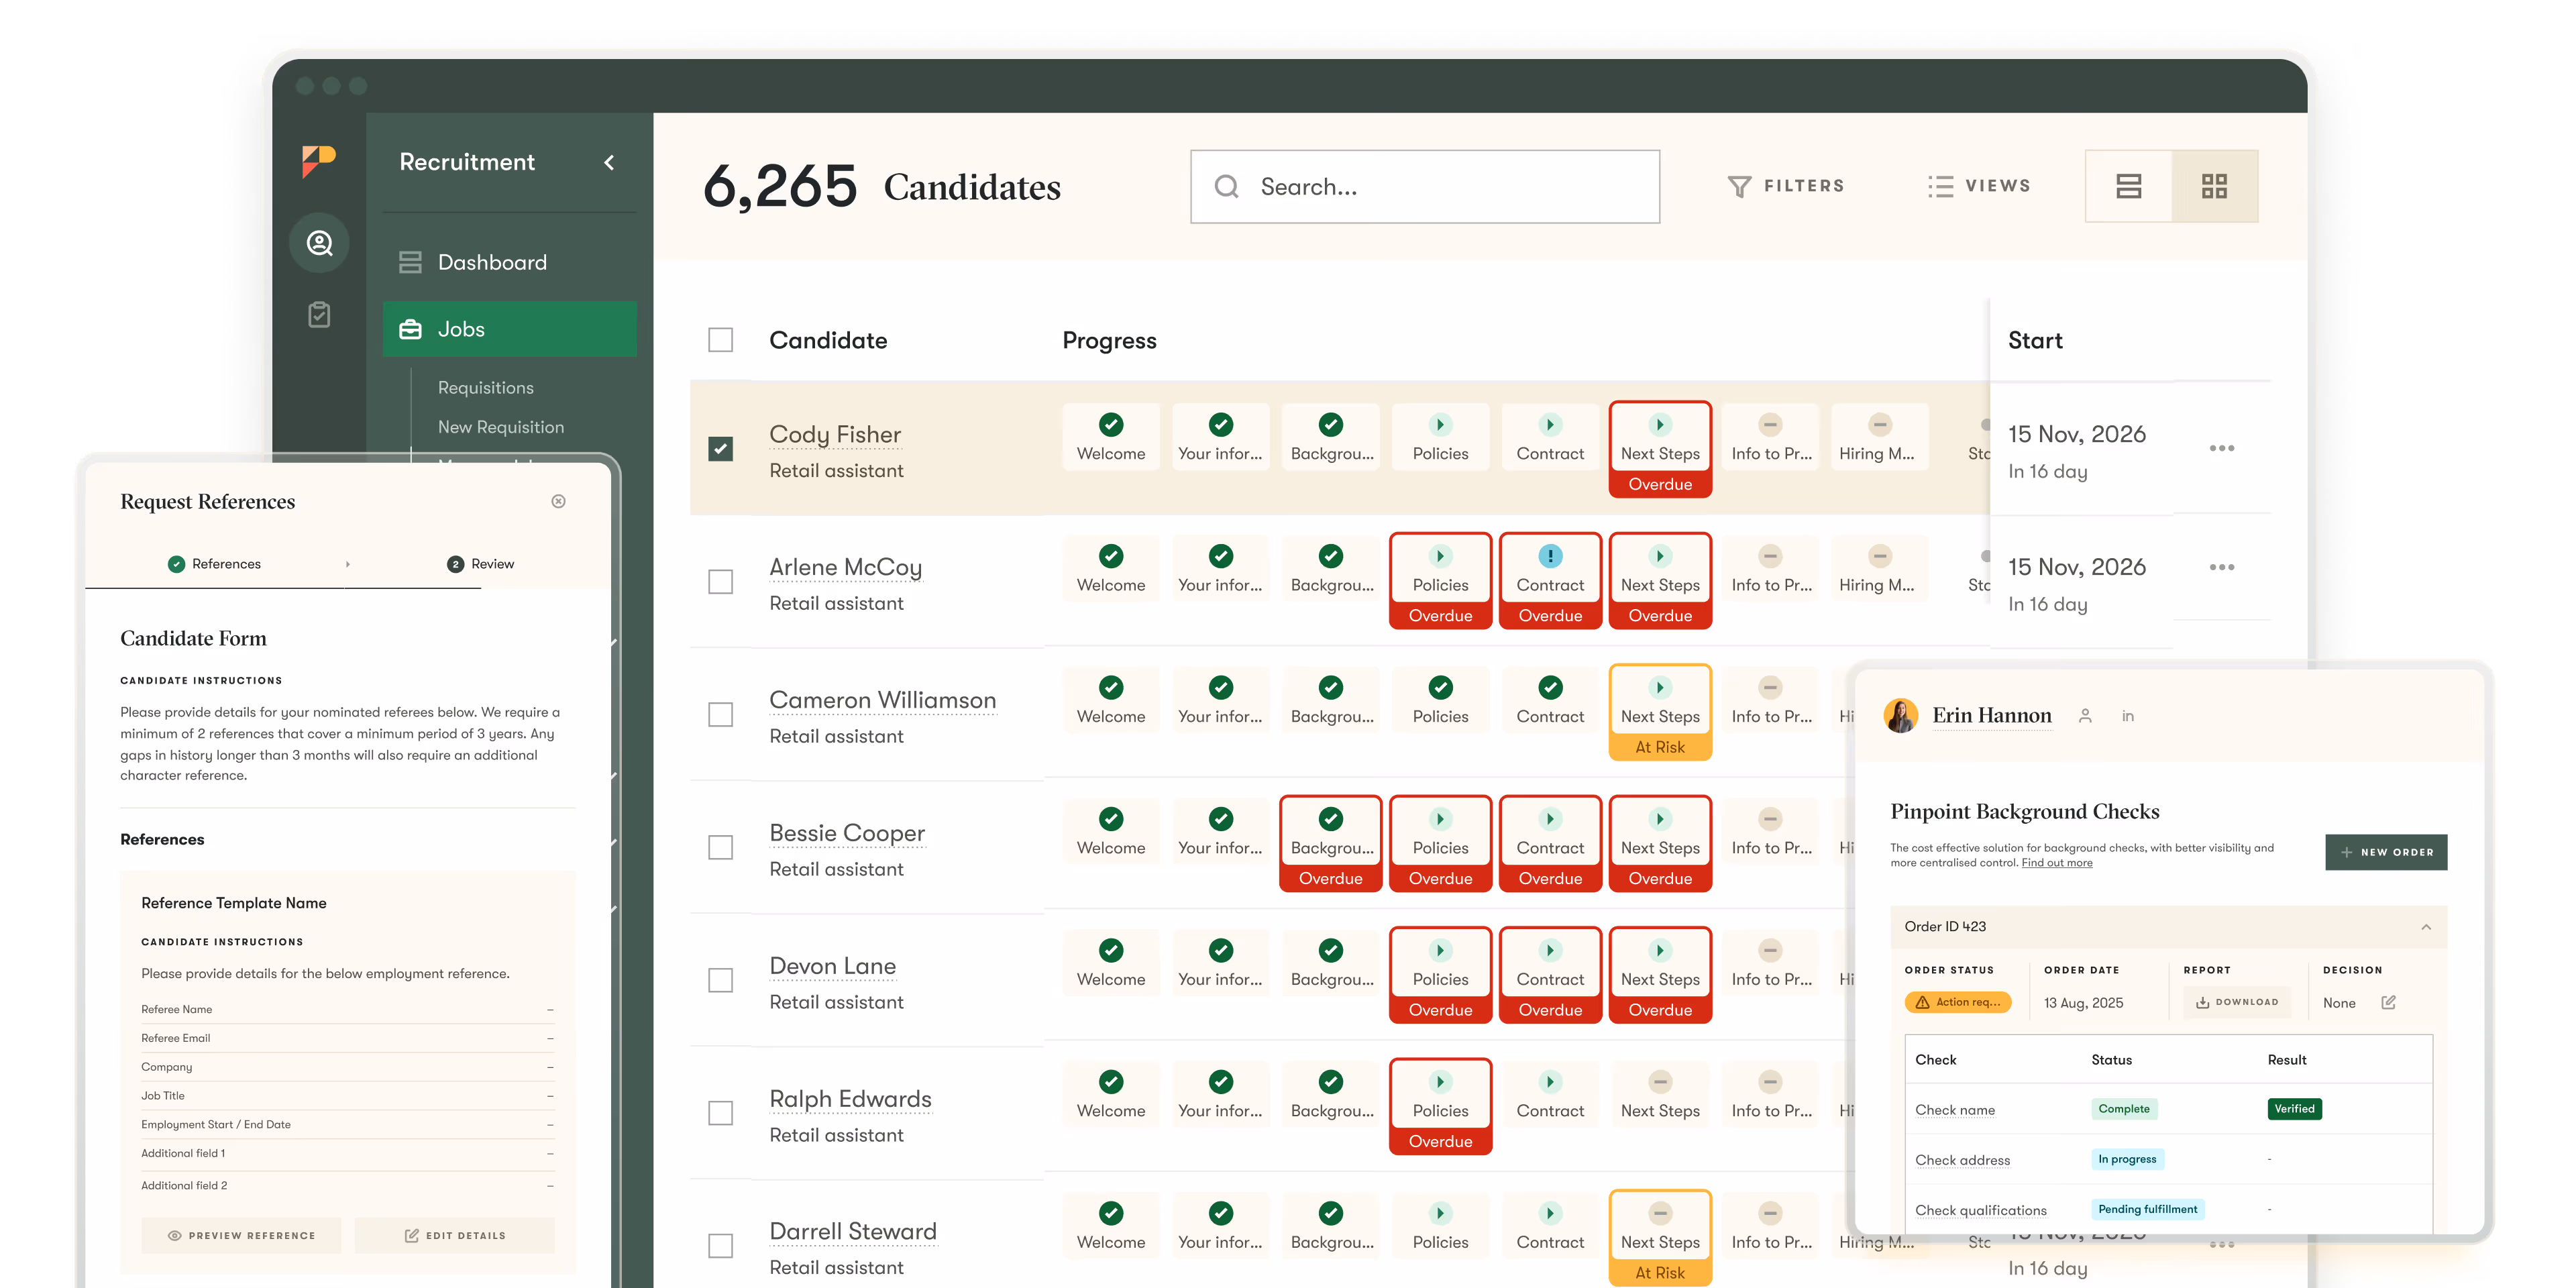This screenshot has height=1288, width=2576.
Task: Click Devon Lane's overdue Contract stage
Action: click(x=1550, y=976)
